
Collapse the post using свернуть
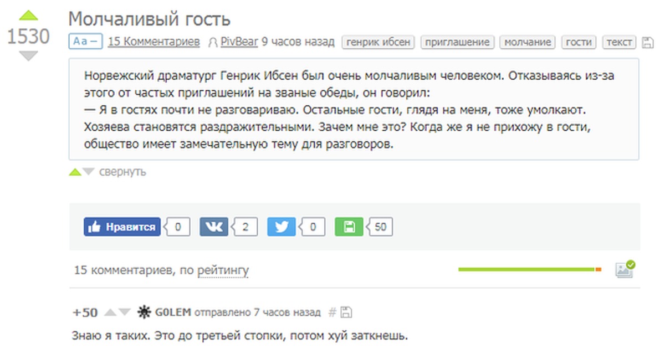(x=122, y=172)
